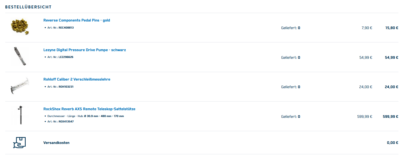Click the 0,00 € shipping cost amount
405x160 pixels.
pyautogui.click(x=392, y=143)
